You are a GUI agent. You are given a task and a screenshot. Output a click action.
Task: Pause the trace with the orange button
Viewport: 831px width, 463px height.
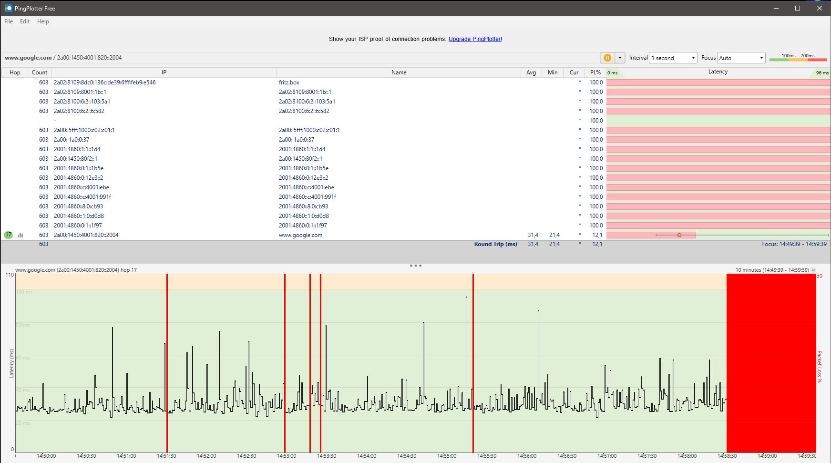click(x=607, y=58)
